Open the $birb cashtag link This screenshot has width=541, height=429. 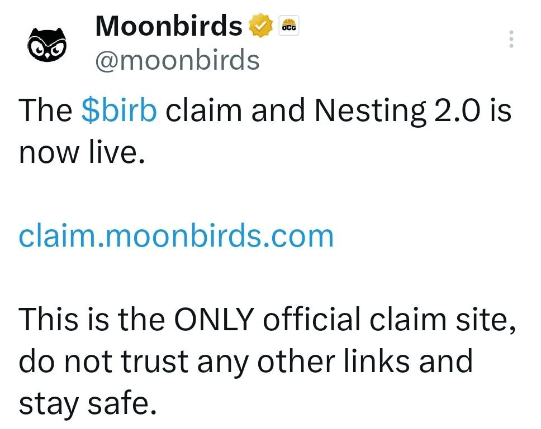click(x=119, y=111)
